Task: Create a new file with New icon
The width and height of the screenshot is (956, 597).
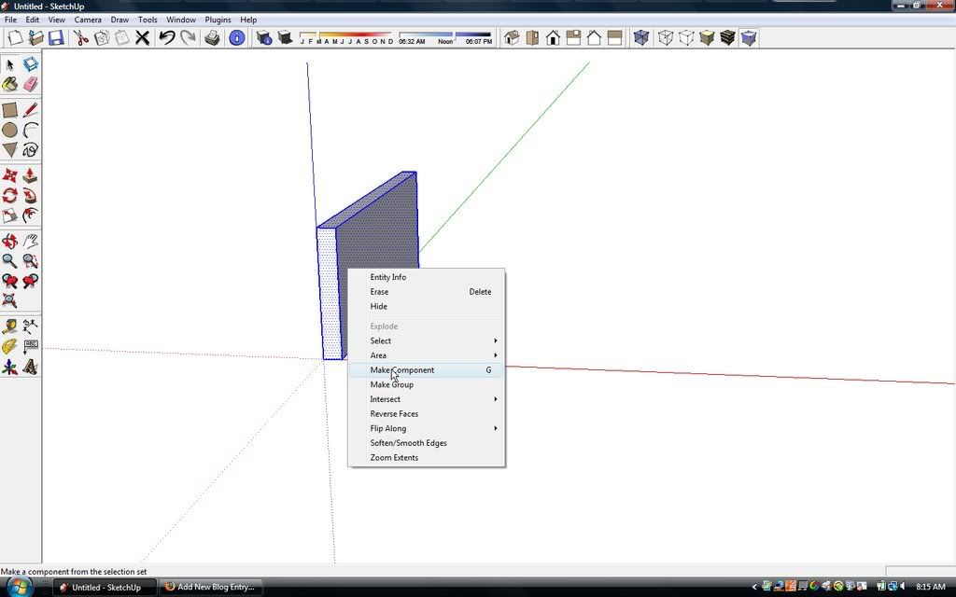Action: (x=15, y=37)
